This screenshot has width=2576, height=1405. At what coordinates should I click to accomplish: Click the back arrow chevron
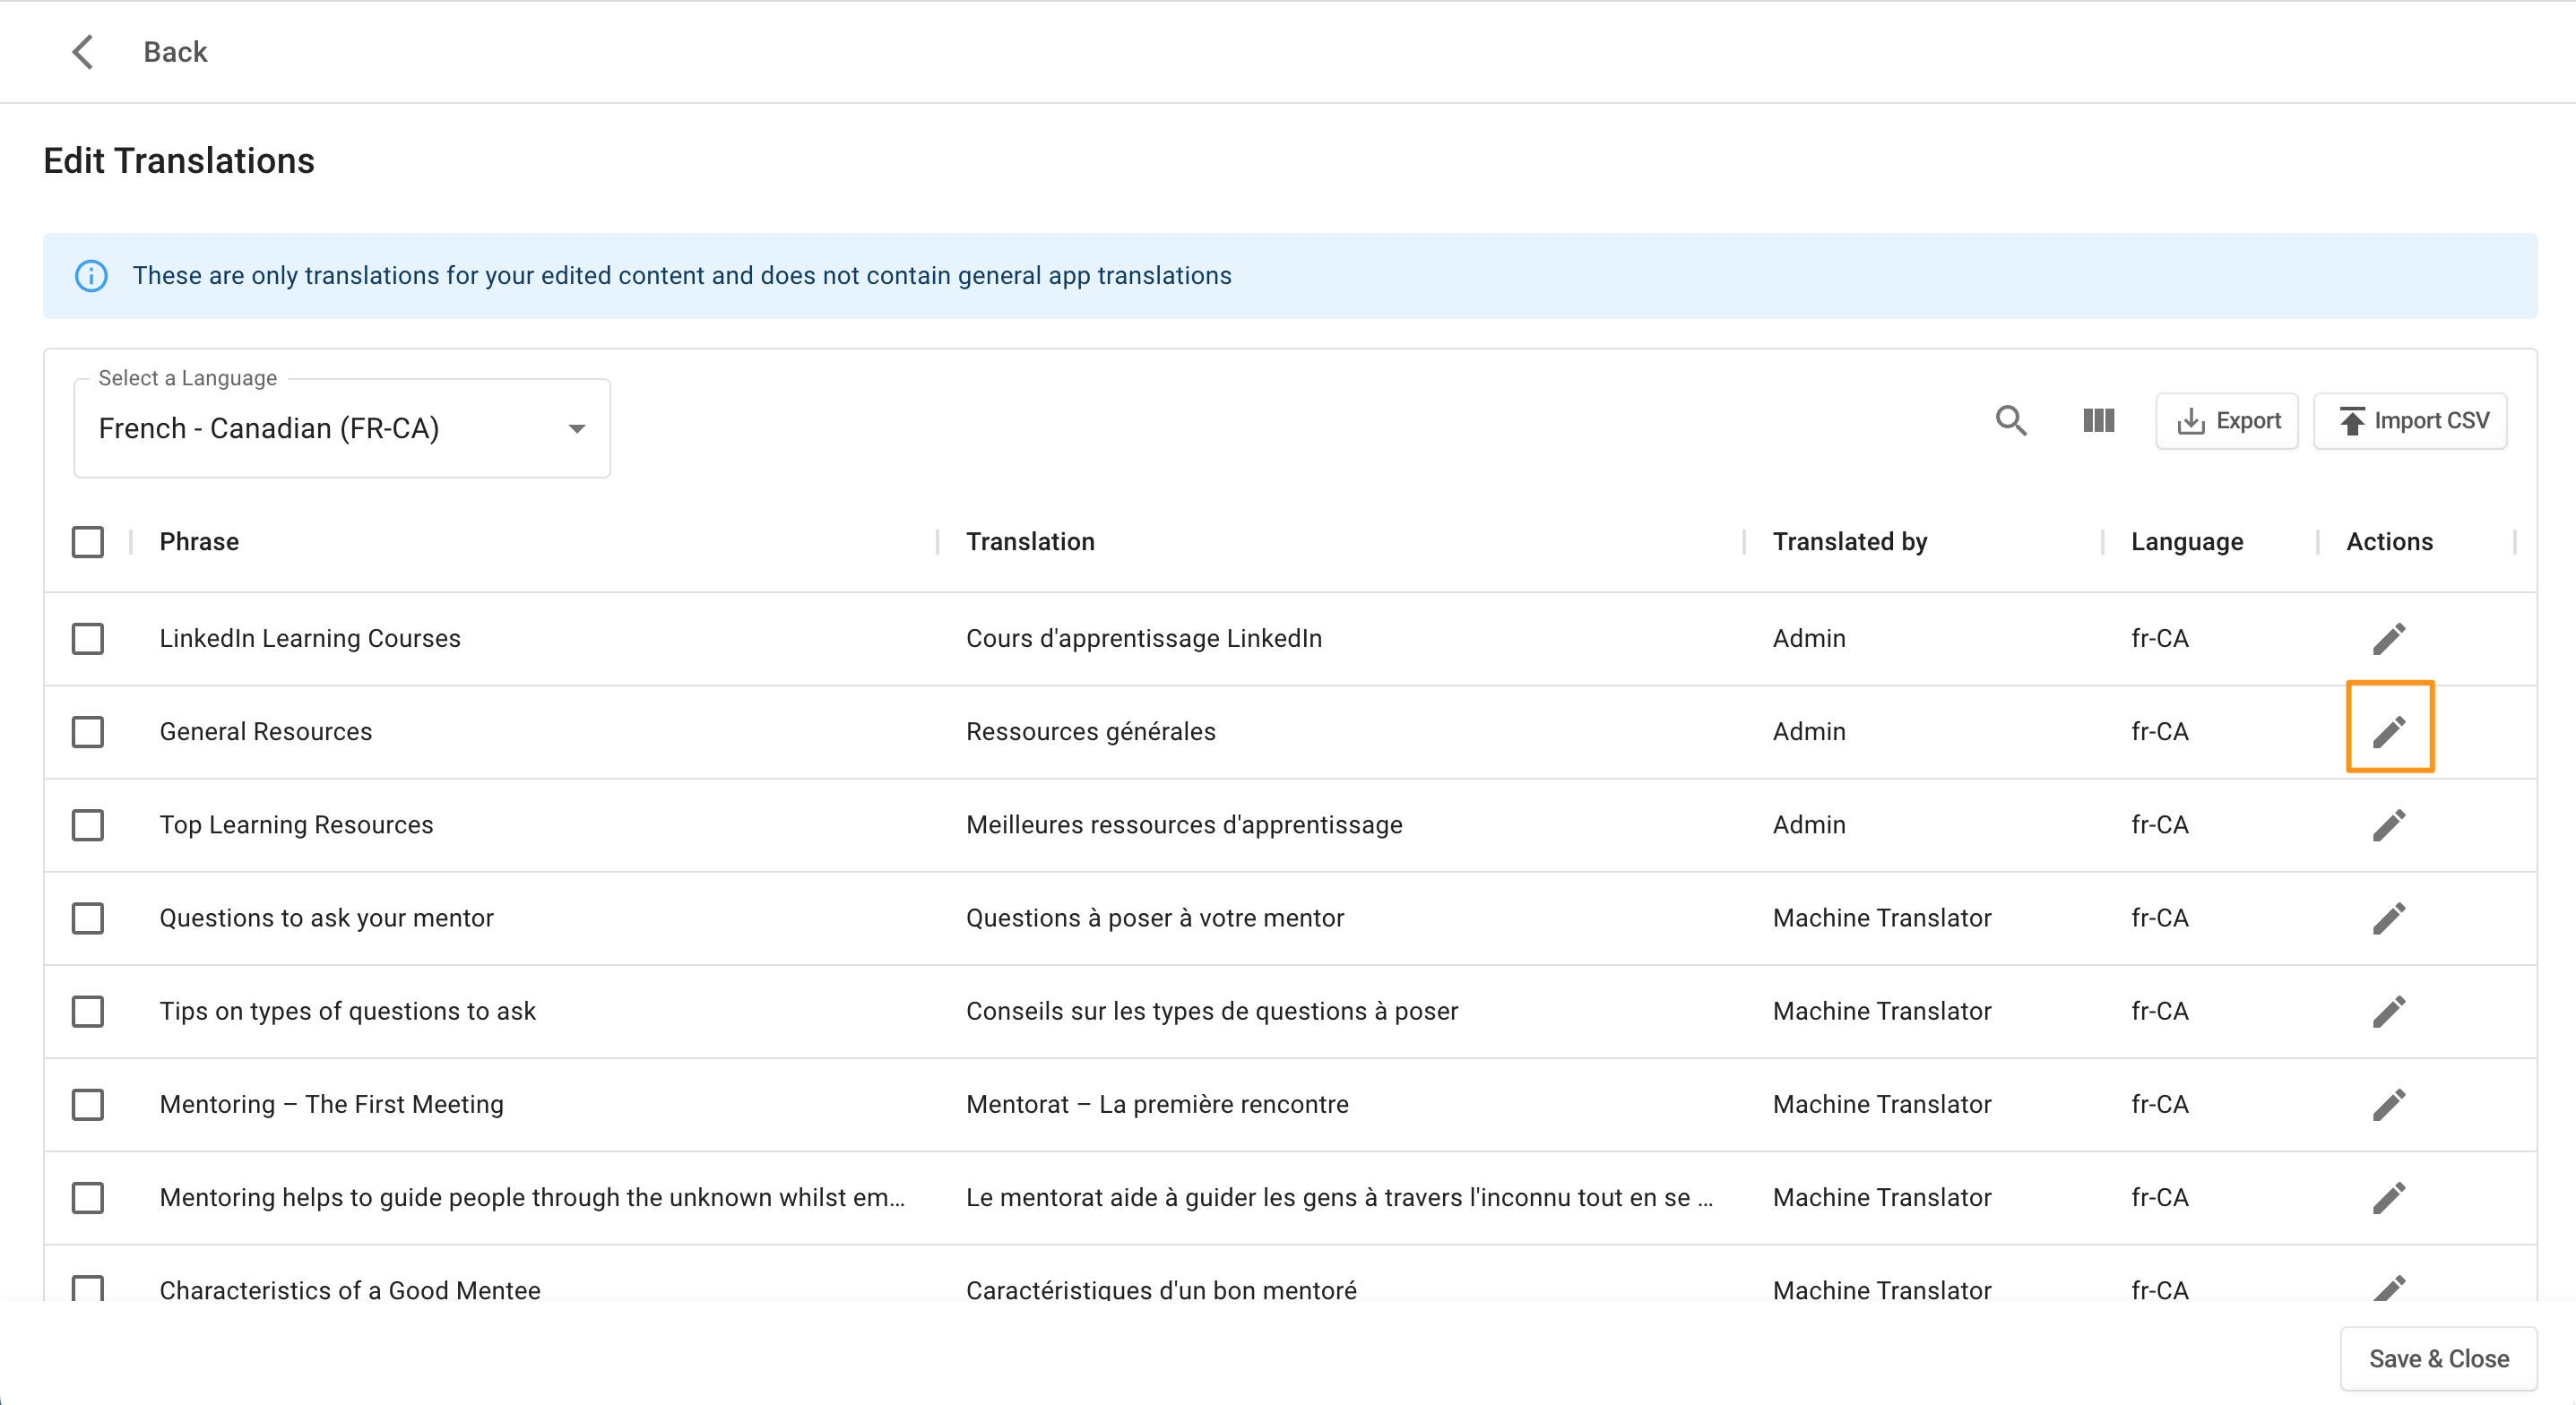(83, 52)
